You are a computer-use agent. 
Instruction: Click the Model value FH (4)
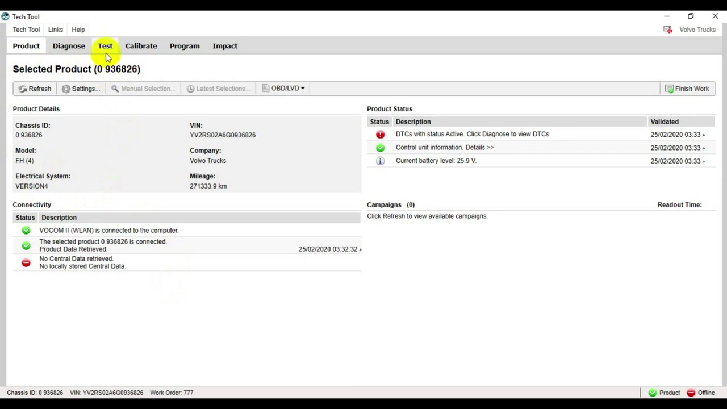(24, 161)
